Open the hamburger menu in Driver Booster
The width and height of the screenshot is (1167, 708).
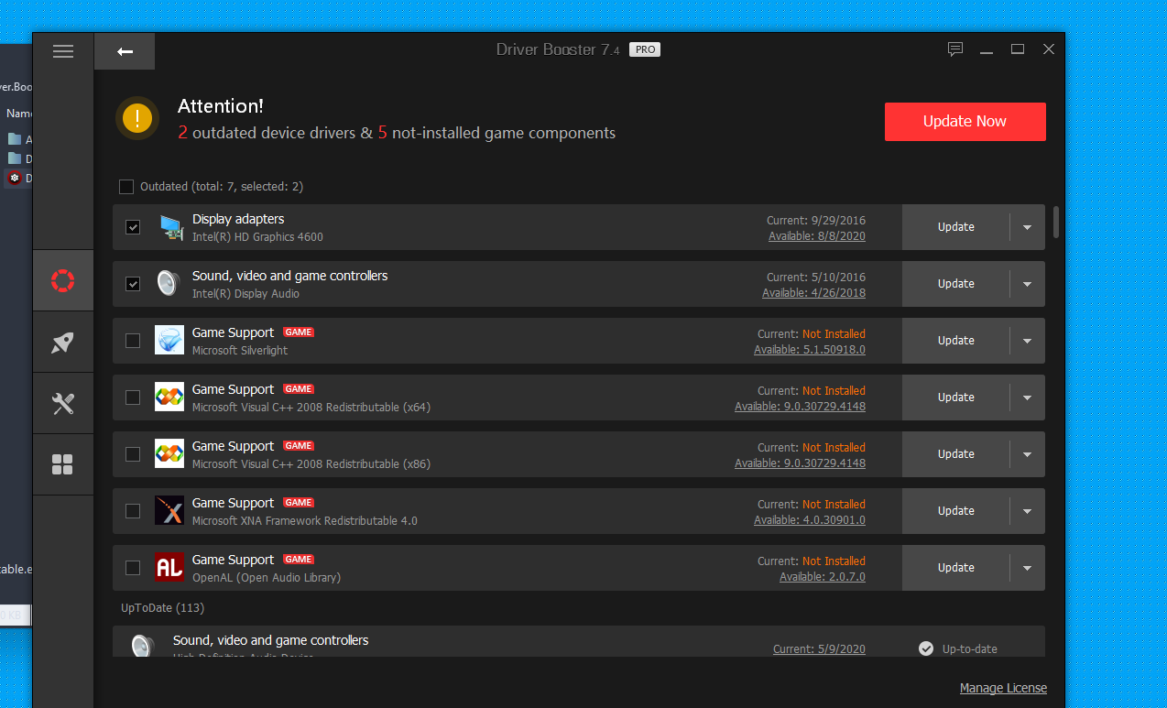[63, 51]
